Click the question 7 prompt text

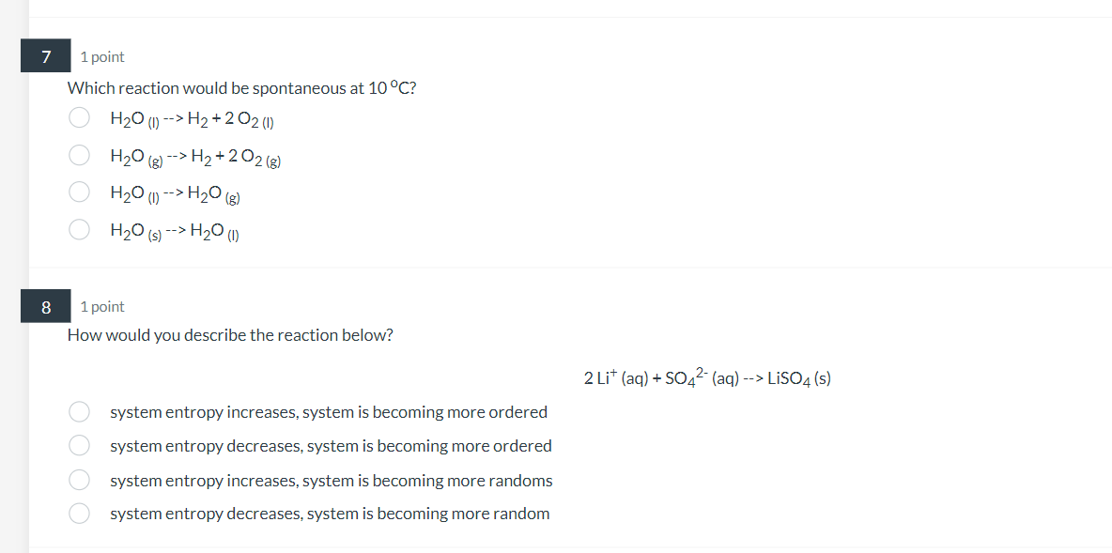pos(241,87)
